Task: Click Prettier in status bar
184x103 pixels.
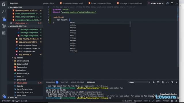Action: pyautogui.click(x=166, y=101)
